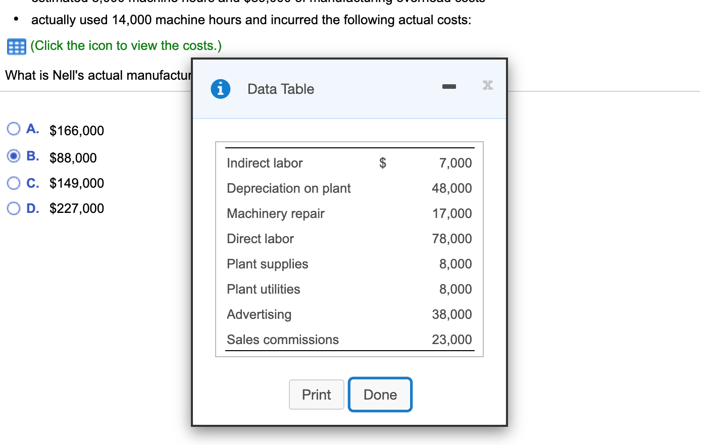
Task: Click the 78,000 direct labor value
Action: coord(452,239)
